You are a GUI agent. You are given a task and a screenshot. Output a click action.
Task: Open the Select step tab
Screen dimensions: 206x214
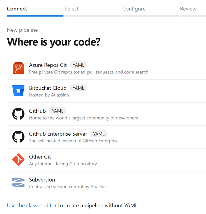(72, 9)
